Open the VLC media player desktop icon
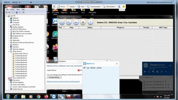178x100 pixels. point(55,12)
